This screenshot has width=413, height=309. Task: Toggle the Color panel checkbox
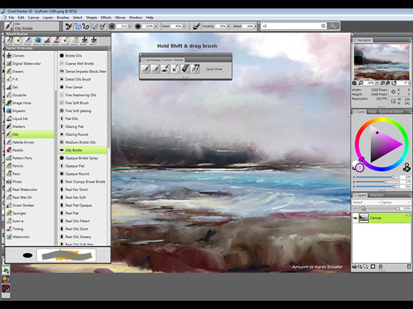(355, 112)
